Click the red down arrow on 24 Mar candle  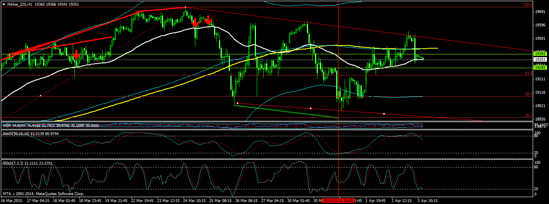[x=195, y=22]
